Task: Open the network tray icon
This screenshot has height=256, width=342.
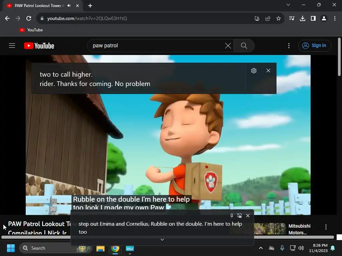Action: pyautogui.click(x=293, y=248)
